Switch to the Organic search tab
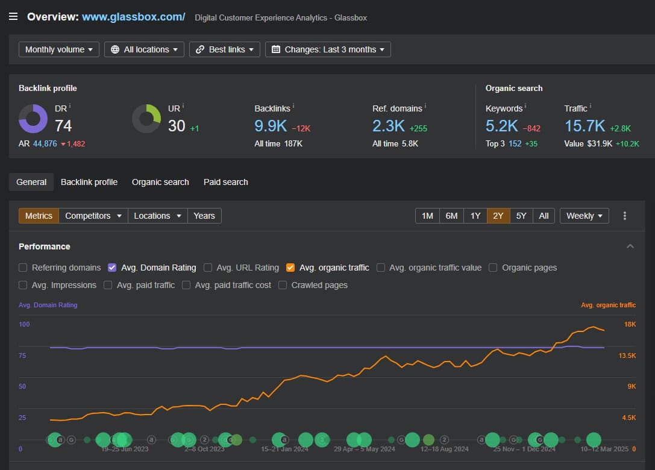The width and height of the screenshot is (655, 470). pyautogui.click(x=160, y=182)
